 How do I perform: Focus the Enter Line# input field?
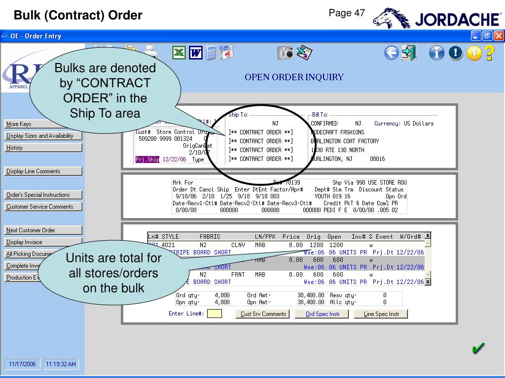point(215,314)
